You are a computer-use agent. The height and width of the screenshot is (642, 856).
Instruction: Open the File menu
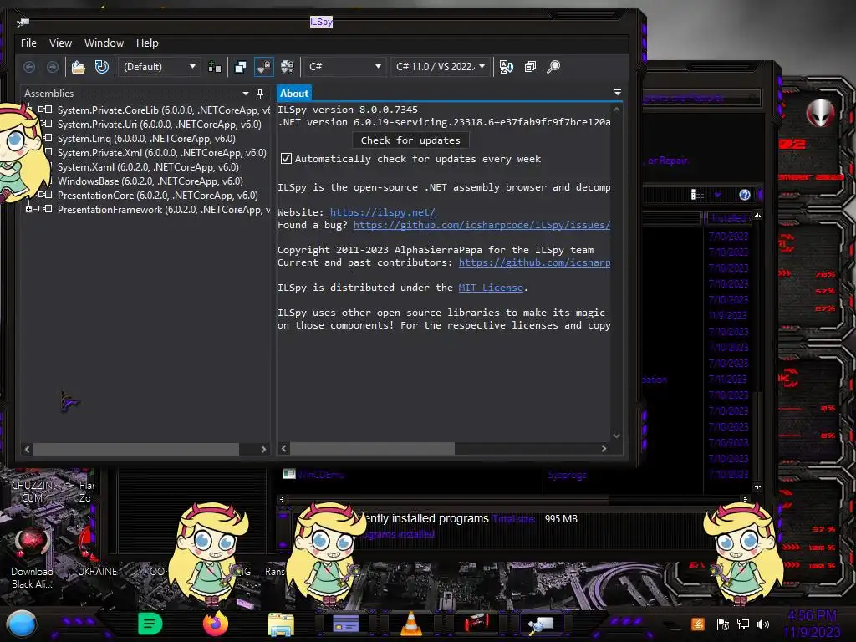(x=28, y=43)
